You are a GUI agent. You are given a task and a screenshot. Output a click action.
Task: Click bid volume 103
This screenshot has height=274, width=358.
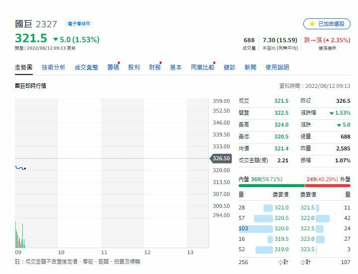243,228
